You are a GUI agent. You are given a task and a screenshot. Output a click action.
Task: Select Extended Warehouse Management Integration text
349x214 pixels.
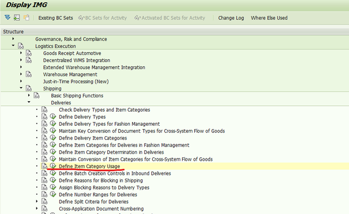coord(94,68)
